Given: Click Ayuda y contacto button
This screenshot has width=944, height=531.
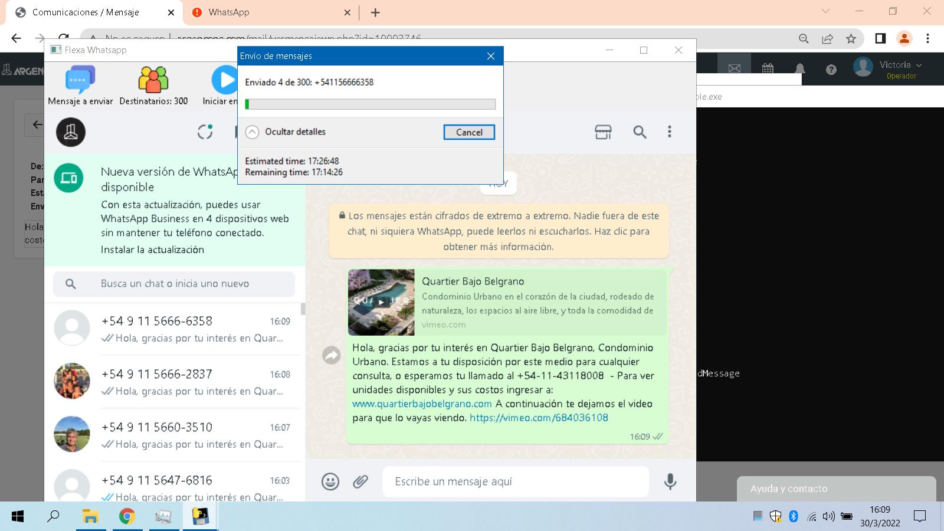Looking at the screenshot, I should 836,489.
